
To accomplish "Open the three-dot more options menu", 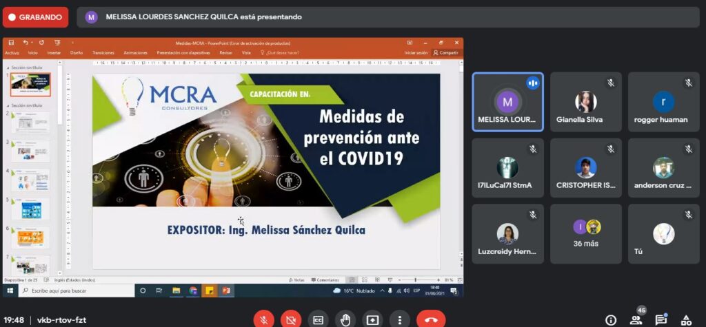I will [399, 319].
